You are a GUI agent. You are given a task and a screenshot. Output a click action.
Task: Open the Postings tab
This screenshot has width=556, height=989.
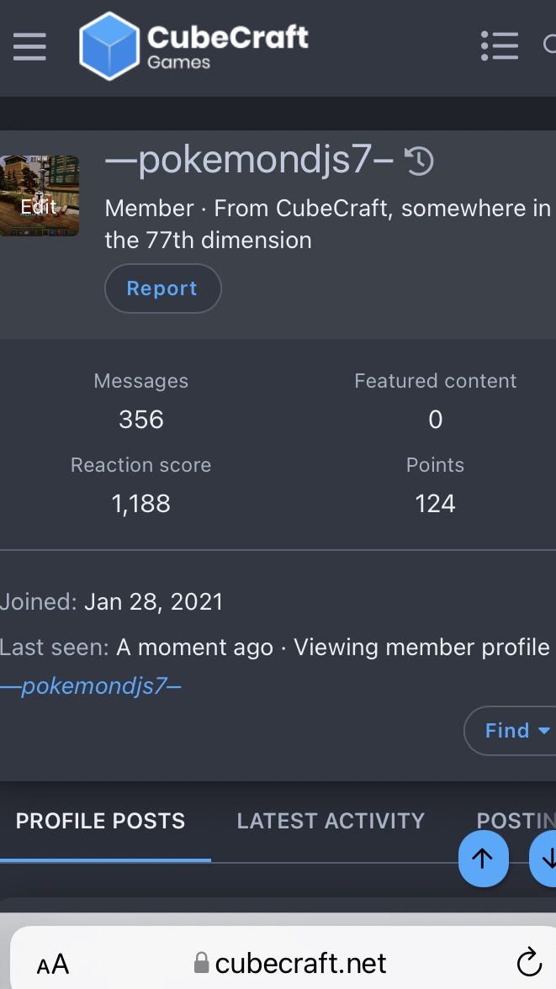(516, 821)
